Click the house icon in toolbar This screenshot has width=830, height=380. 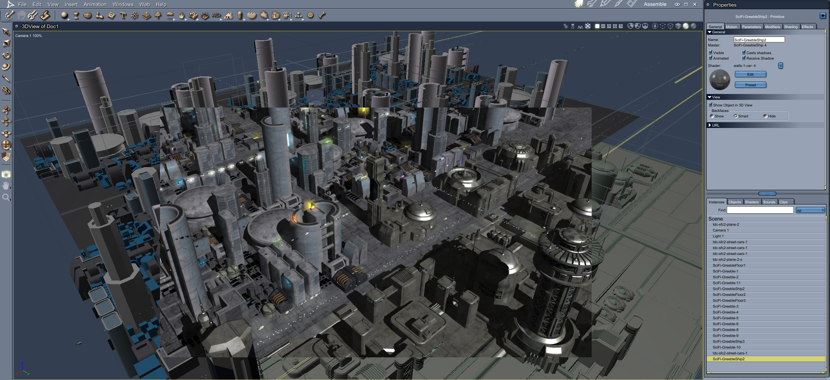(x=229, y=15)
